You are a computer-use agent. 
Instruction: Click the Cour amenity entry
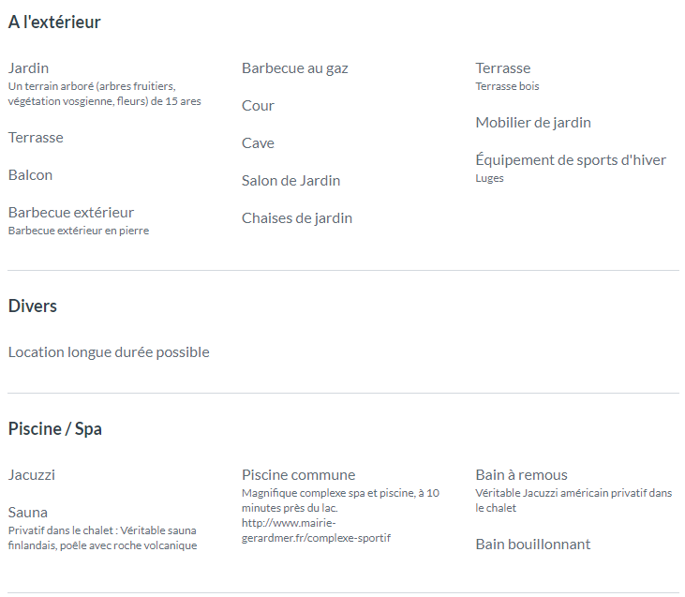[258, 106]
